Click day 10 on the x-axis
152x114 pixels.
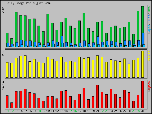click(x=48, y=111)
